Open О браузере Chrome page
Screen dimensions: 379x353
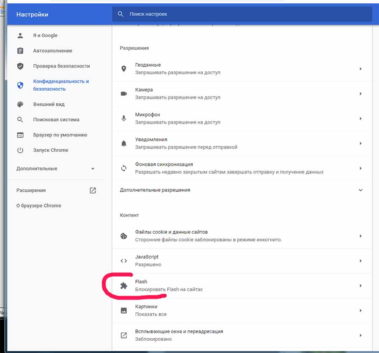pyautogui.click(x=39, y=205)
